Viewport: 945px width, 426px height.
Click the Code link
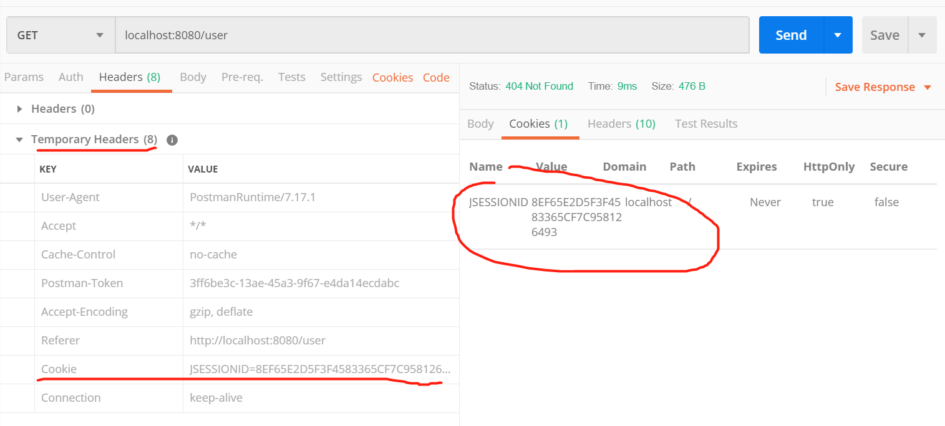(x=436, y=78)
